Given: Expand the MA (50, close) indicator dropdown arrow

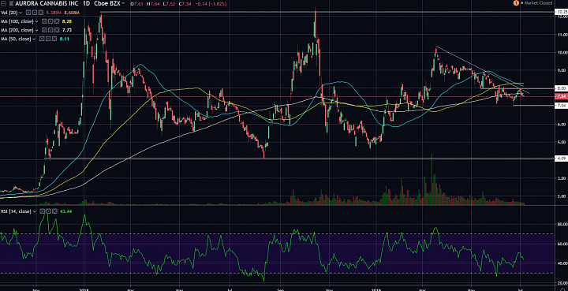Looking at the screenshot, I should 34,39.
